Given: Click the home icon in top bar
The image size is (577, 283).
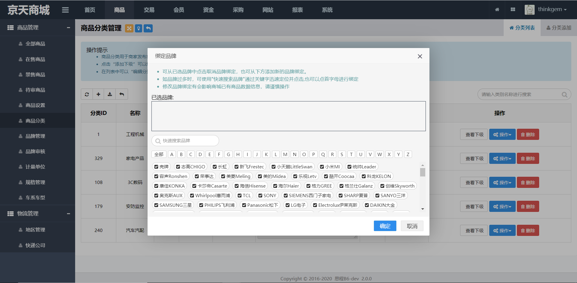Looking at the screenshot, I should [x=497, y=10].
